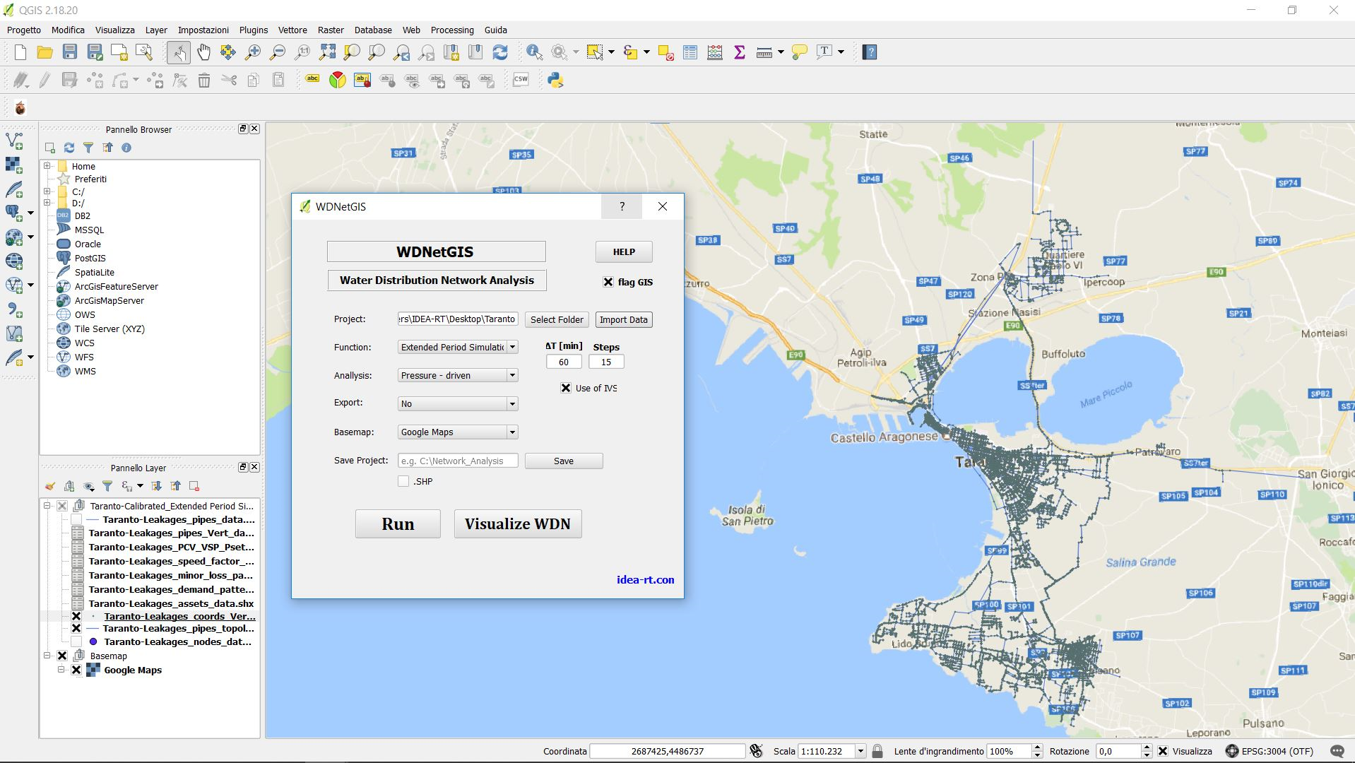Screen dimensions: 1355x763
Task: Open the attribute table icon
Action: (690, 52)
